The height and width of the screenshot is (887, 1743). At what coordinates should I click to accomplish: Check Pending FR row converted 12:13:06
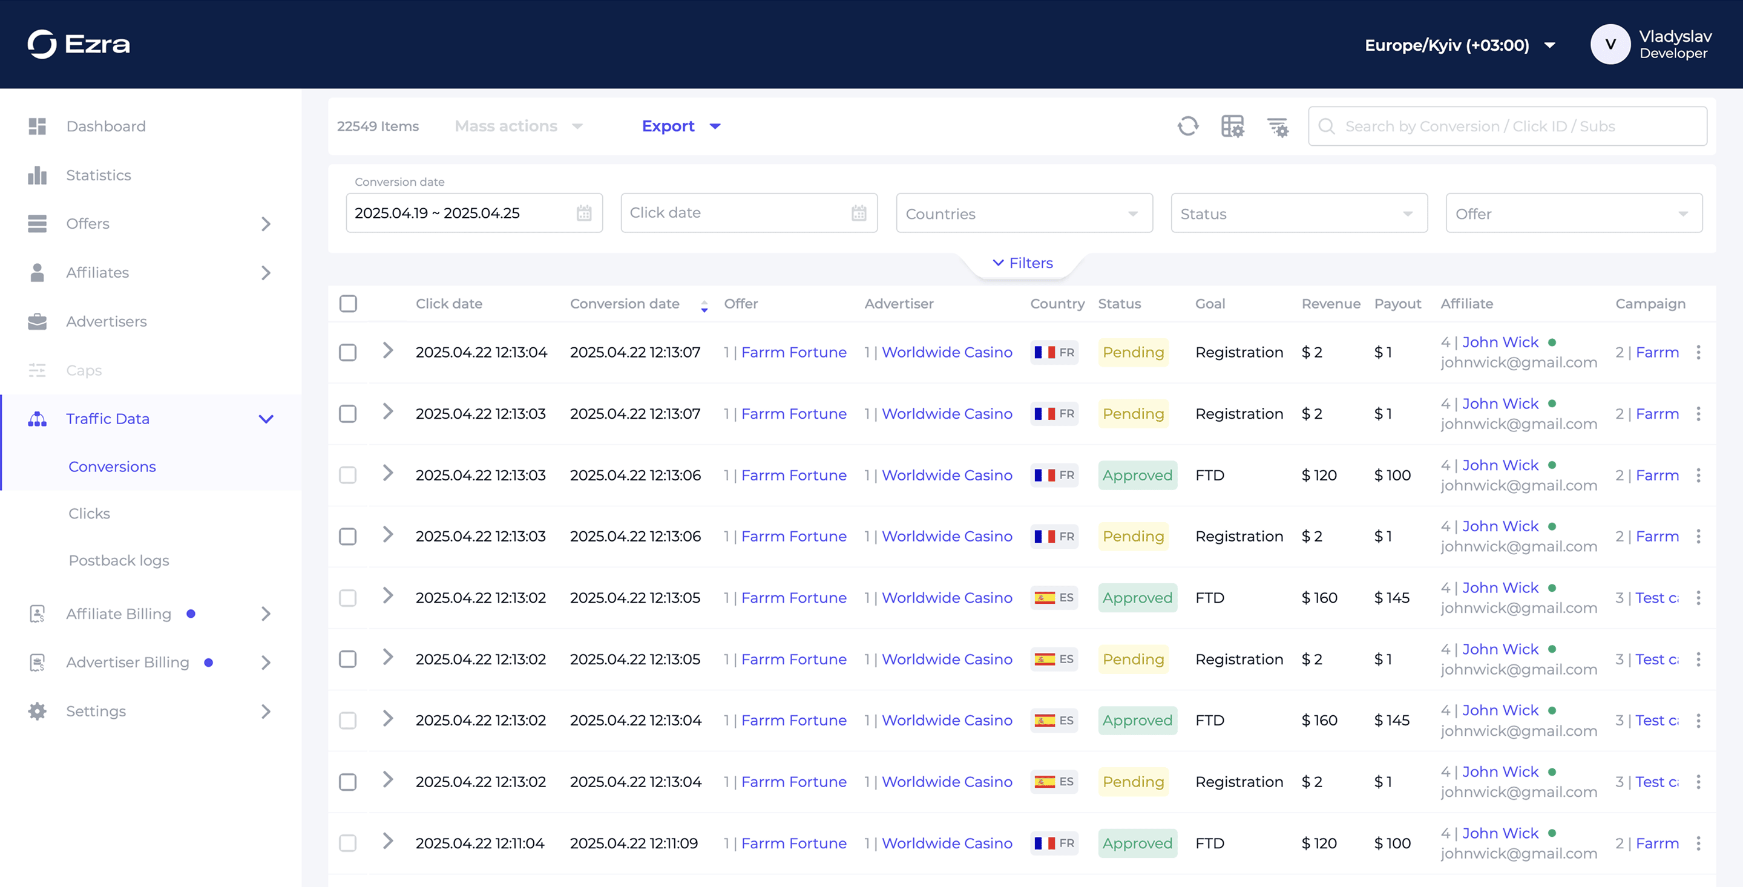348,537
